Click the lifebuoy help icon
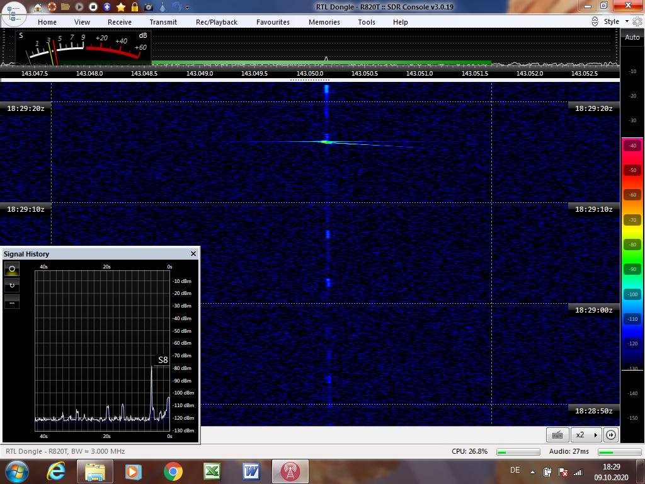The height and width of the screenshot is (484, 645). (x=52, y=6)
